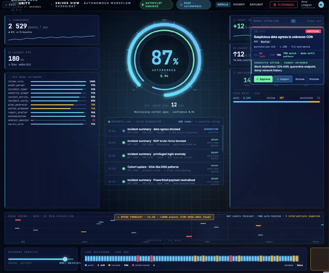The height and width of the screenshot is (273, 329).
Task: Switch to the Nebula theme tab
Action: click(x=223, y=4)
